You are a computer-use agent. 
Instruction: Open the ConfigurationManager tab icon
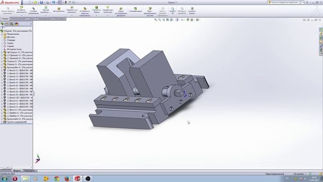[x=12, y=24]
